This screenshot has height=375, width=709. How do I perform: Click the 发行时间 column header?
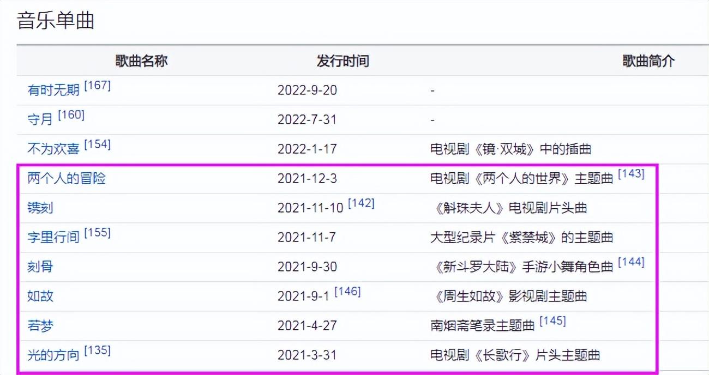pos(343,61)
